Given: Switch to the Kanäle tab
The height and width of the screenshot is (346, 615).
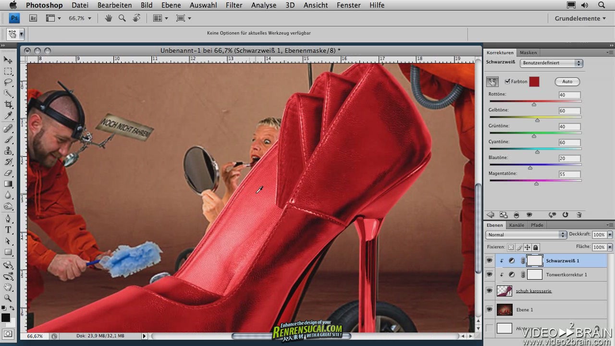Looking at the screenshot, I should pos(517,225).
